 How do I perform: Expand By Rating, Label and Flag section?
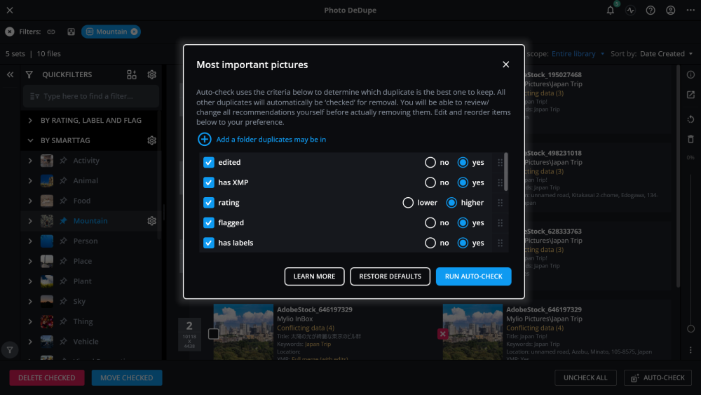[30, 121]
